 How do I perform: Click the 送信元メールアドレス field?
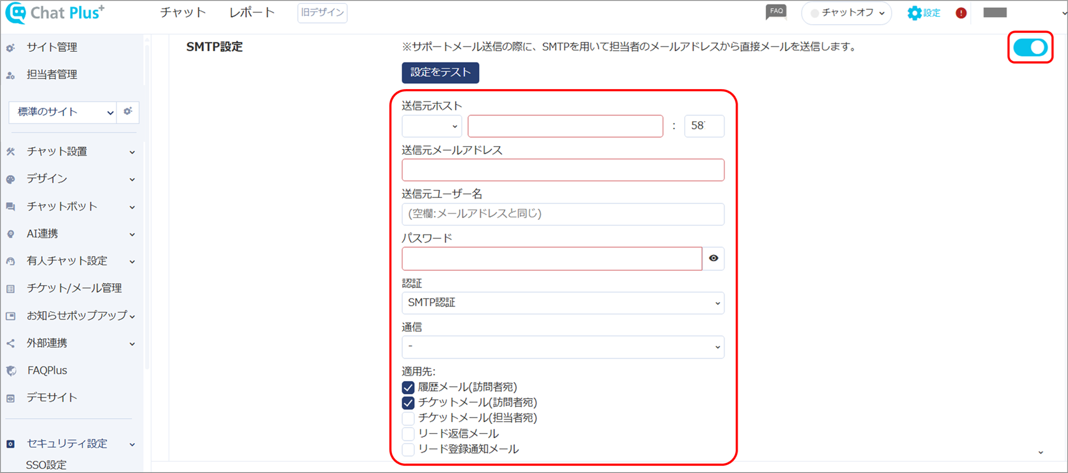[563, 170]
